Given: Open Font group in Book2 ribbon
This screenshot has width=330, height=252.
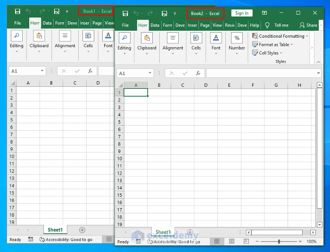Looking at the screenshot, I should (216, 43).
